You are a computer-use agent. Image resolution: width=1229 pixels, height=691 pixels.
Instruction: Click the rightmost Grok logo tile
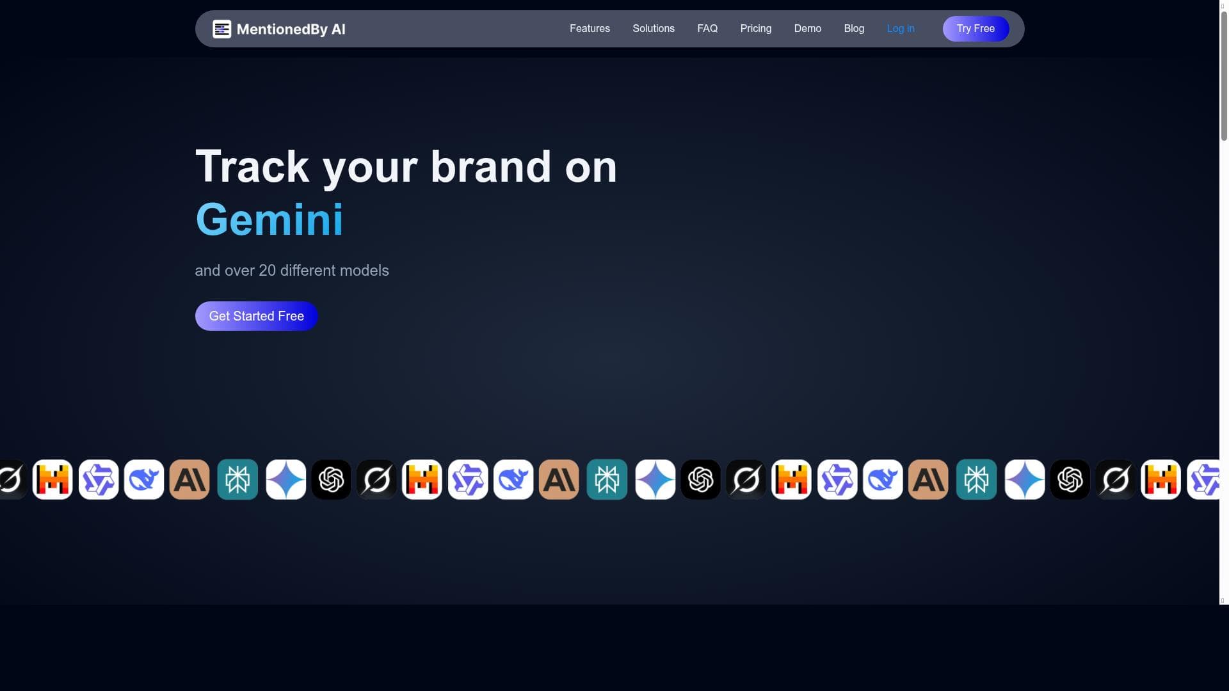[x=1115, y=479]
